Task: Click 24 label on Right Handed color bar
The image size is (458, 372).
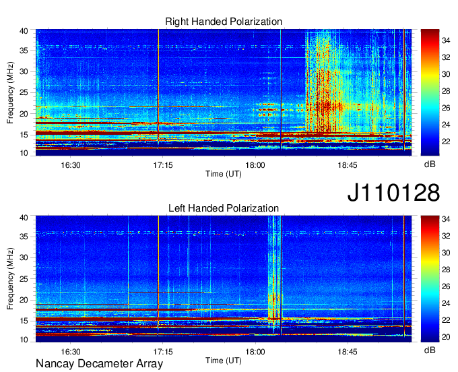Action: coord(446,125)
